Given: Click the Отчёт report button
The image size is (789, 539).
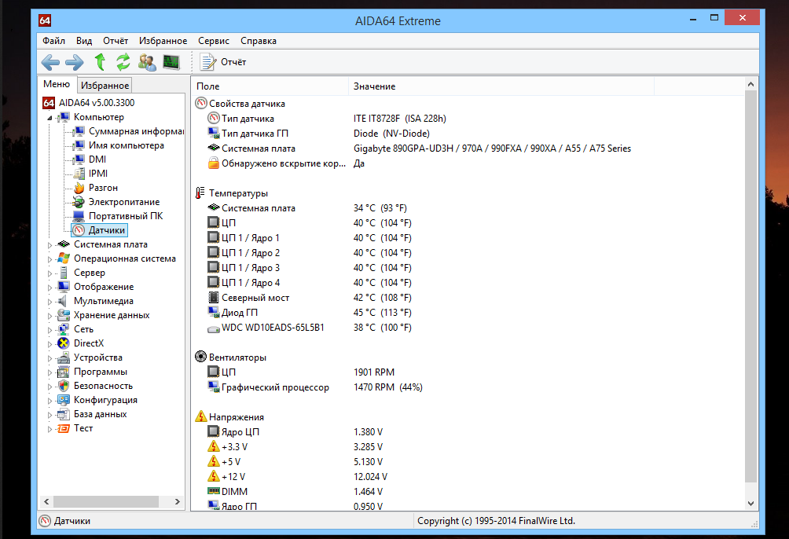Looking at the screenshot, I should pos(224,62).
